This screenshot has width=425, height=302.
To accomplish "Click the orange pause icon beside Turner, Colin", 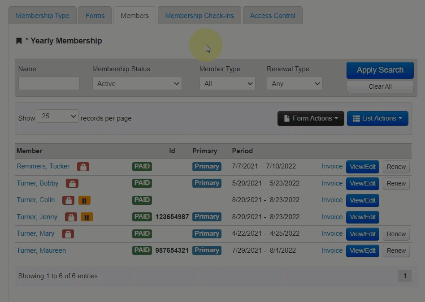I will coord(84,200).
